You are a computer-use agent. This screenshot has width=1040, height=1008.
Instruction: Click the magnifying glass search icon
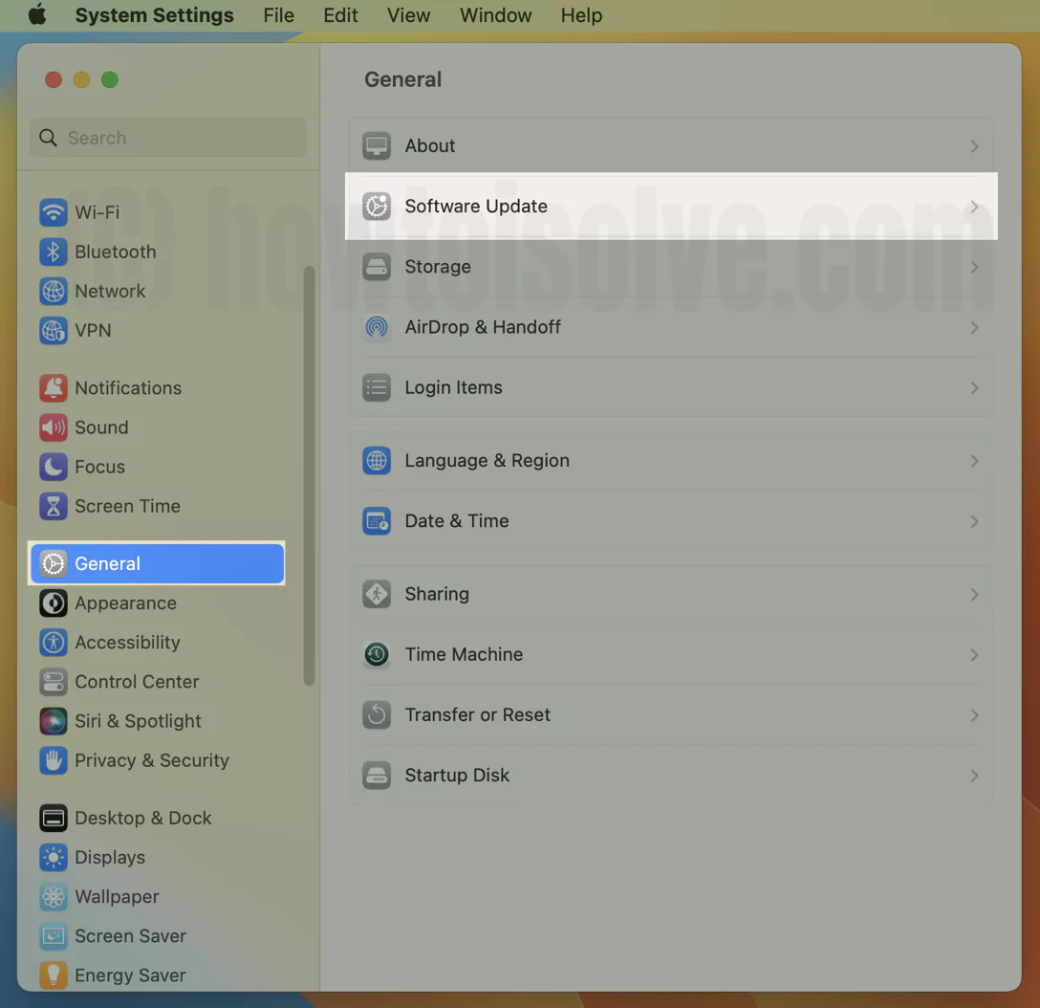click(49, 138)
